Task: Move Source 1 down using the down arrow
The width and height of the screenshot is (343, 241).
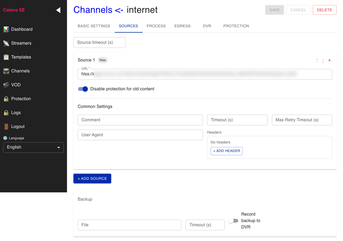Action: coord(323,60)
